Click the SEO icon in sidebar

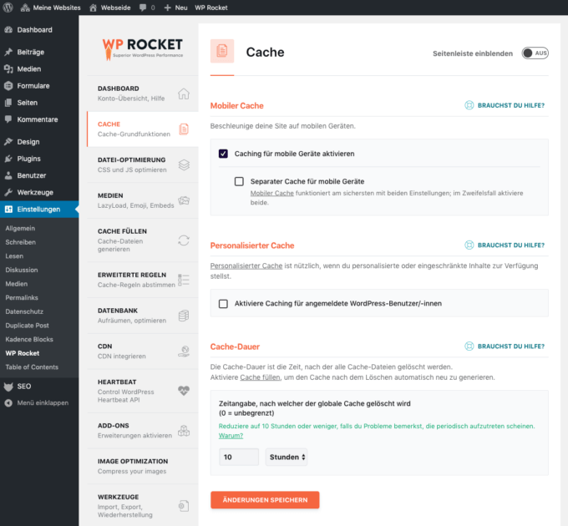pyautogui.click(x=8, y=387)
